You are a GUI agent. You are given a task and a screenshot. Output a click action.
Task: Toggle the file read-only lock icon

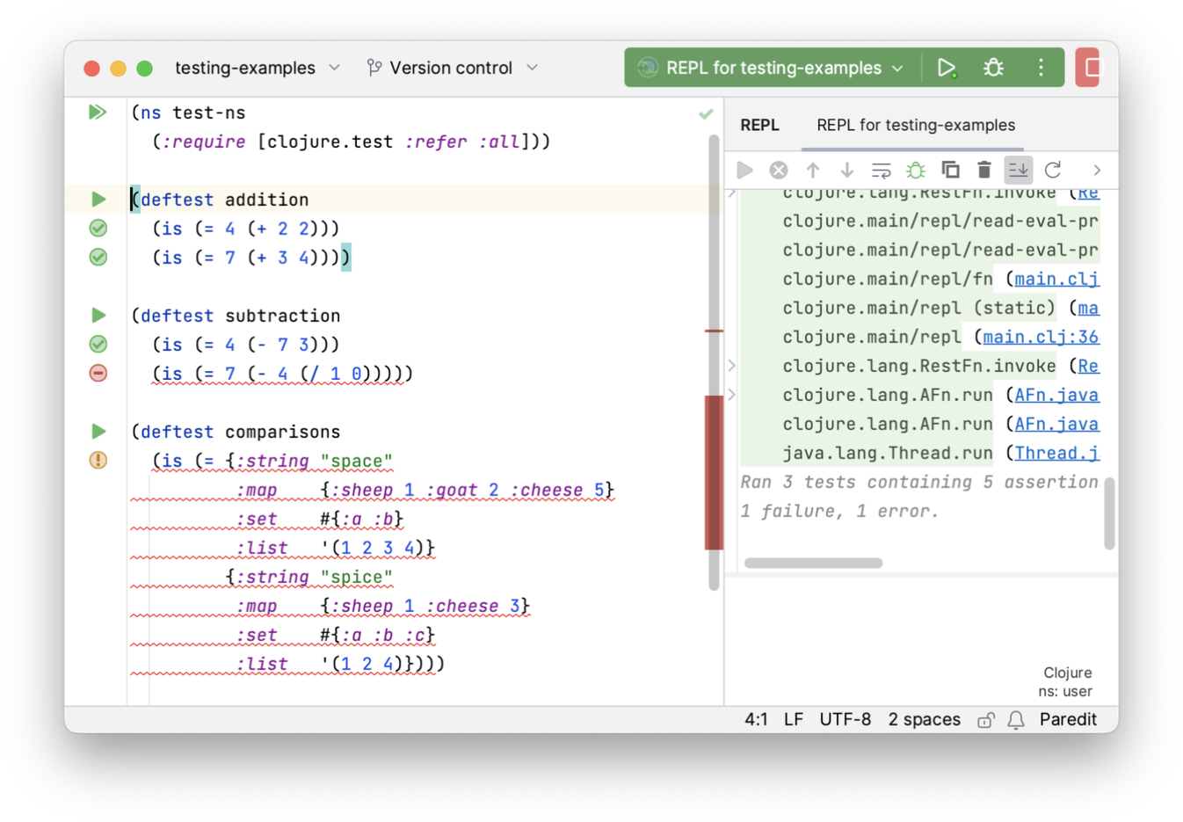(x=985, y=720)
